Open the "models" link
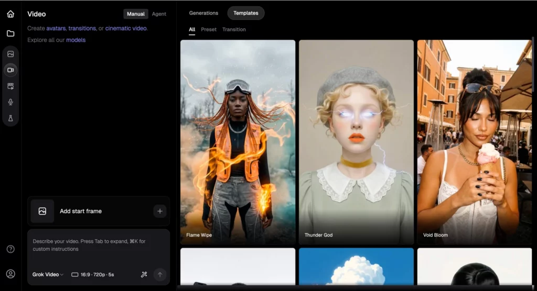Screen dimensions: 537x291 (76, 40)
